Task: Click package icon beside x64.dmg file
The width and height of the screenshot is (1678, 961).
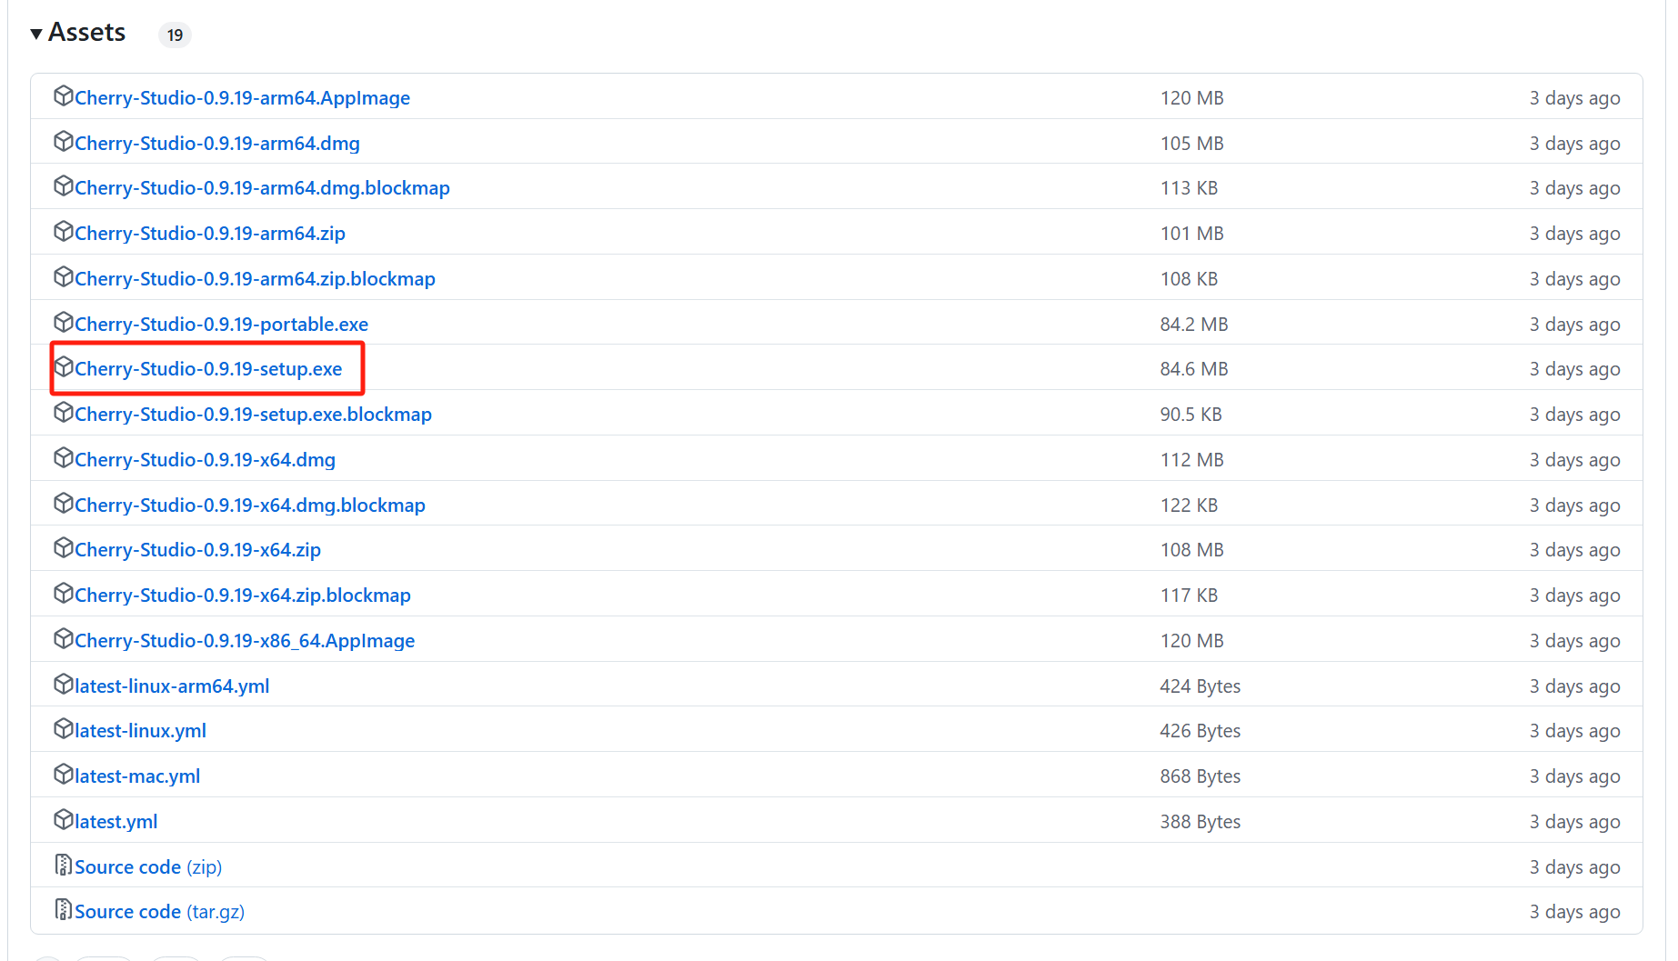Action: coord(63,457)
